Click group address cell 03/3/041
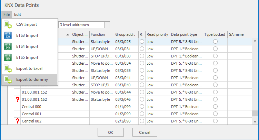259x140 pixels. pyautogui.click(x=126, y=78)
